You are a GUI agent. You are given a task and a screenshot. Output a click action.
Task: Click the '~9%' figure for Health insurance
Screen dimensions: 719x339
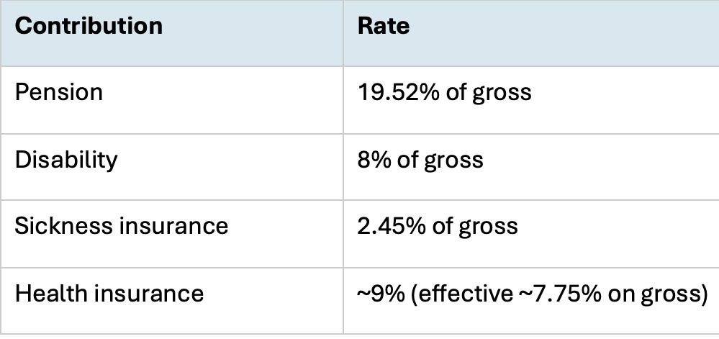click(x=376, y=294)
